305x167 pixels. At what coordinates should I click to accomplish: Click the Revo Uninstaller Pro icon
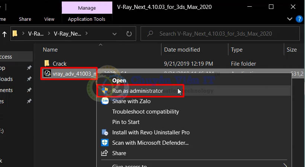point(105,132)
